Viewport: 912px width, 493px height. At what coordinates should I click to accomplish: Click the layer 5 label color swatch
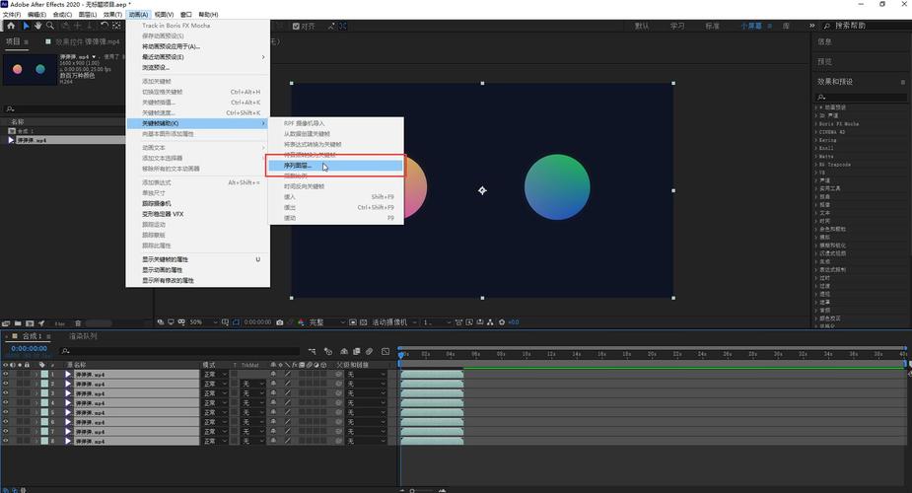click(44, 412)
